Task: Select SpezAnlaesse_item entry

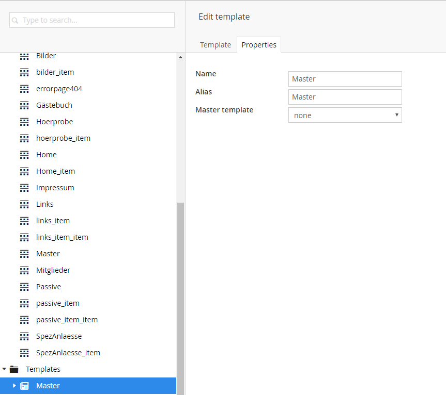Action: tap(68, 353)
